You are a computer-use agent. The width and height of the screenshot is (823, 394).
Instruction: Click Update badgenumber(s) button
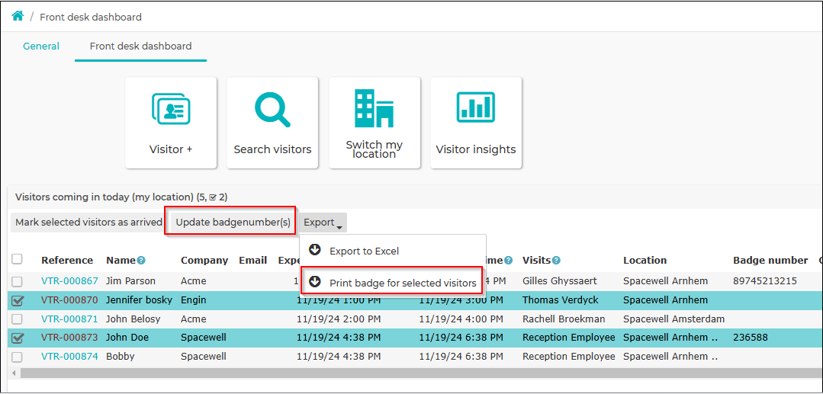coord(233,223)
